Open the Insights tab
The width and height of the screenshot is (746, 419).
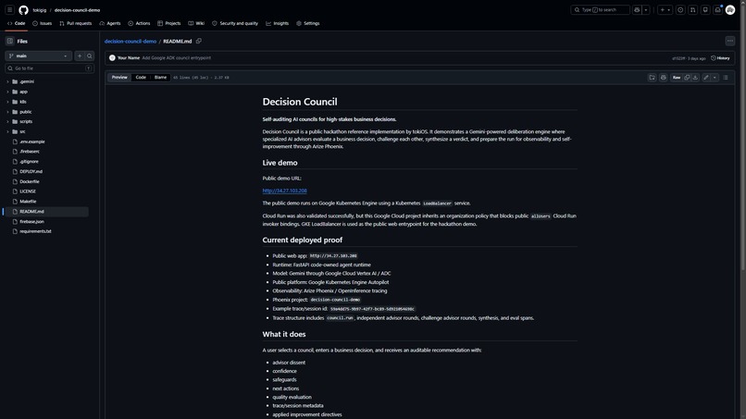(x=277, y=23)
